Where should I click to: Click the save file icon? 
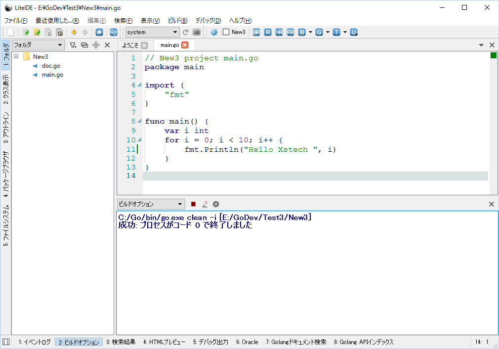(48, 32)
